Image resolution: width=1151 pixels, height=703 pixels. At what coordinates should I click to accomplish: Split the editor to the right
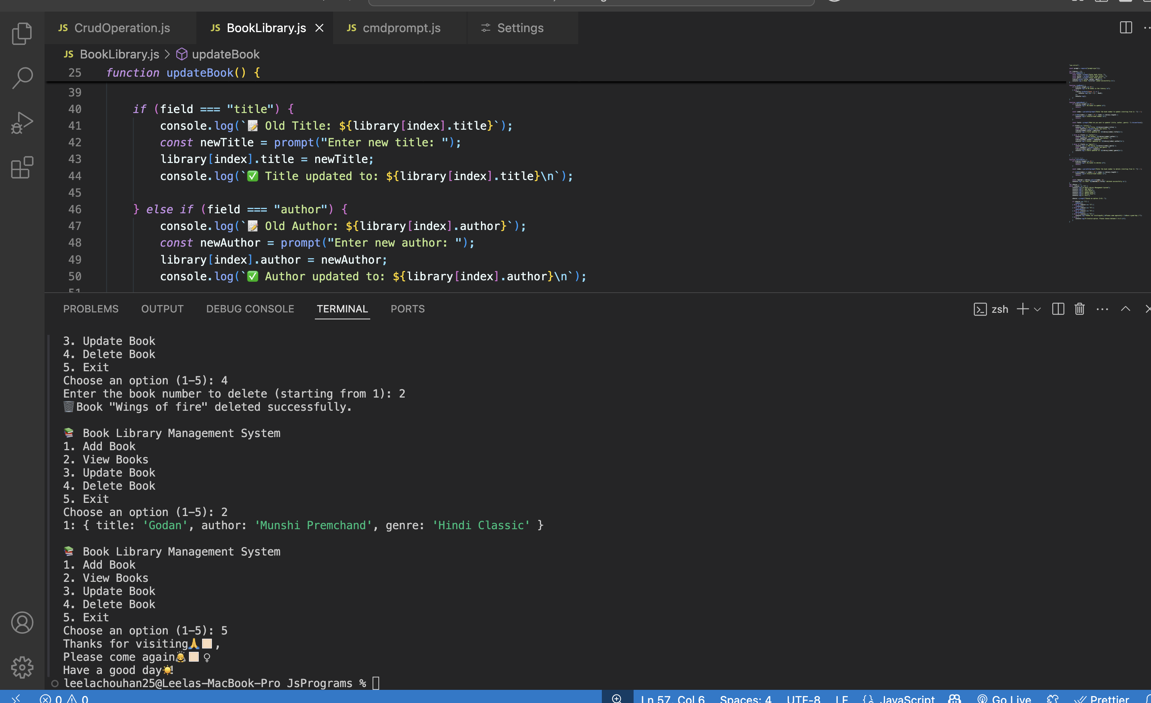(x=1126, y=27)
